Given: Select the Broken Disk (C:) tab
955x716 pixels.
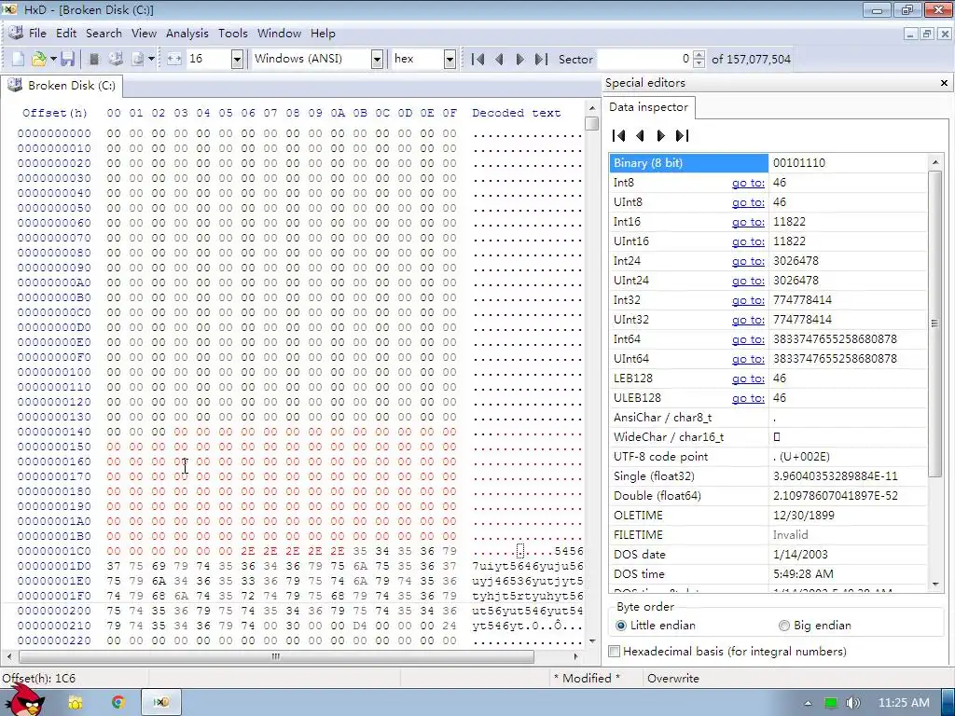Looking at the screenshot, I should point(62,86).
